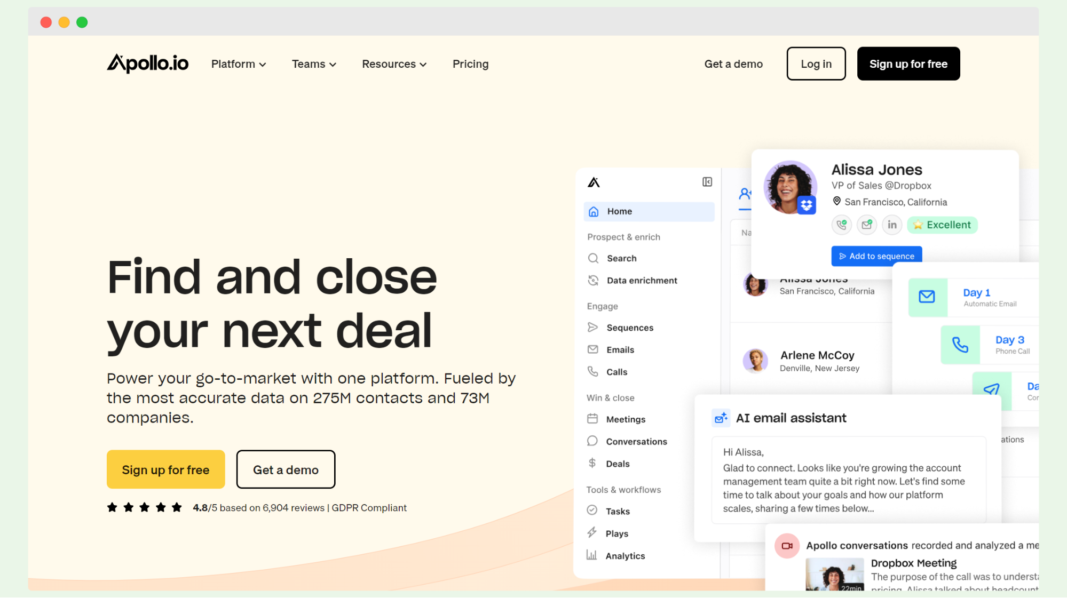This screenshot has width=1067, height=598.
Task: Click the yellow Sign up for free button
Action: point(165,469)
